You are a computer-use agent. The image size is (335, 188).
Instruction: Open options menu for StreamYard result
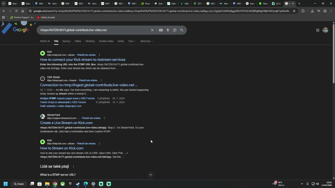(x=104, y=118)
